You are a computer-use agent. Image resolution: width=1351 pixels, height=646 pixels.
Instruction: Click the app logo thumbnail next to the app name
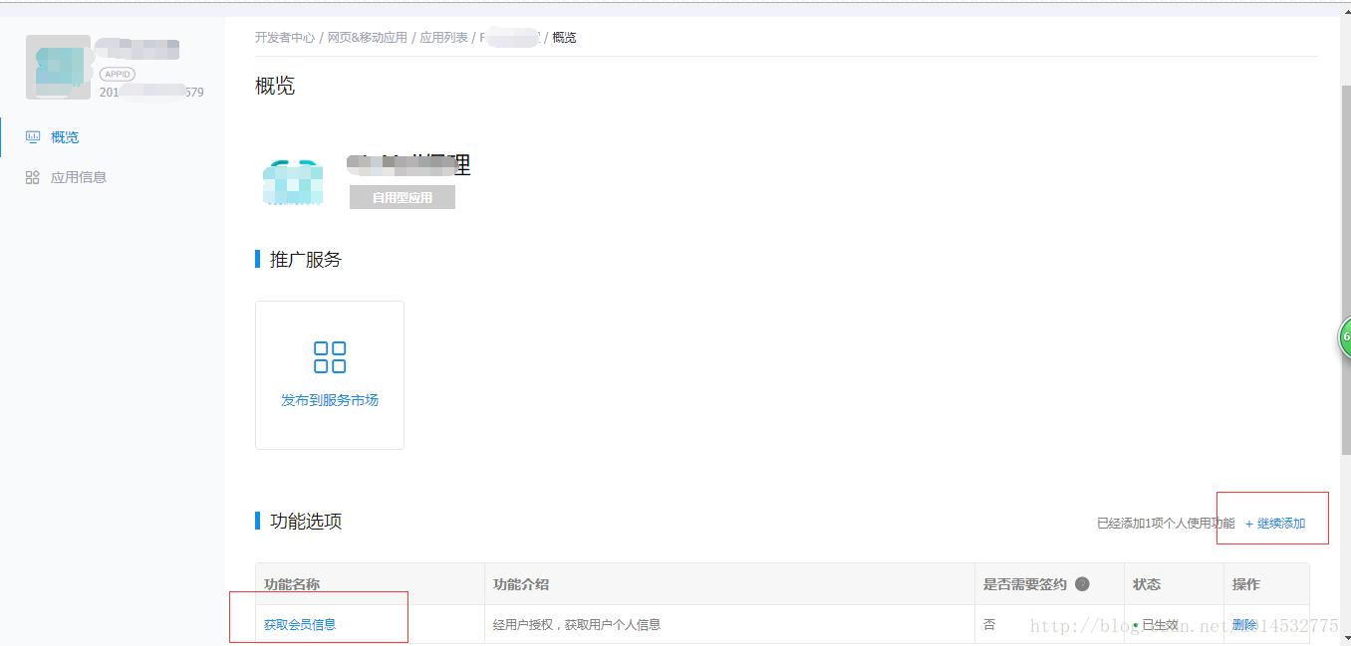pyautogui.click(x=293, y=182)
